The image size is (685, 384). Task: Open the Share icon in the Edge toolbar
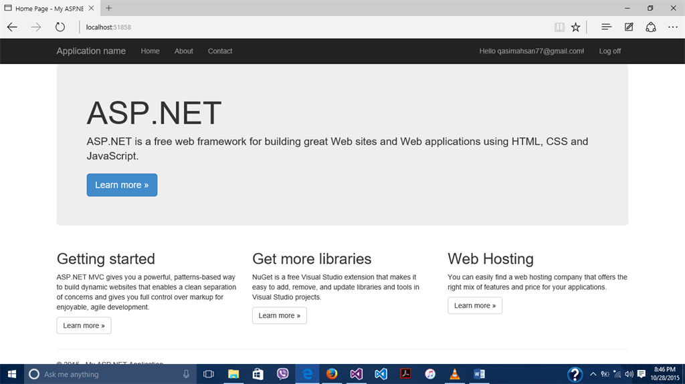click(x=651, y=27)
